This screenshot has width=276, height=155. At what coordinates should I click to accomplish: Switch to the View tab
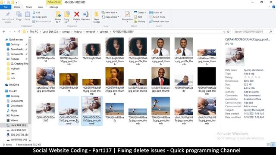[x=40, y=7]
